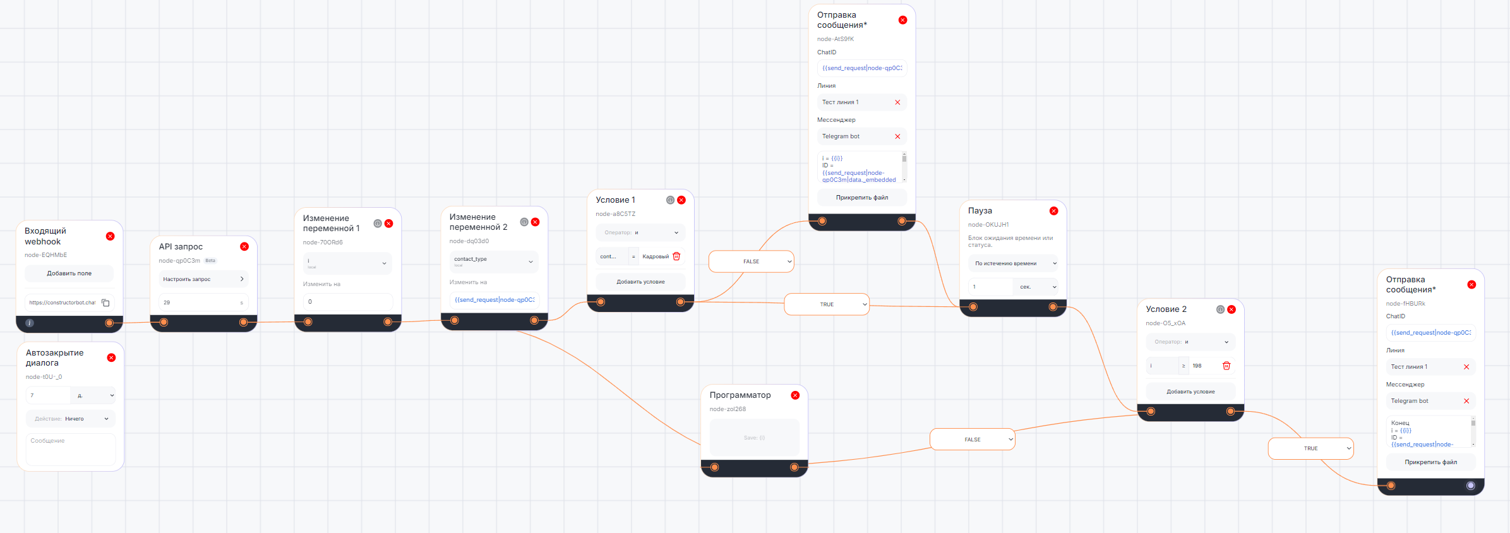Viewport: 1510px width, 533px height.
Task: Expand the TRUE branch selector after Условие 2
Action: (x=1310, y=448)
